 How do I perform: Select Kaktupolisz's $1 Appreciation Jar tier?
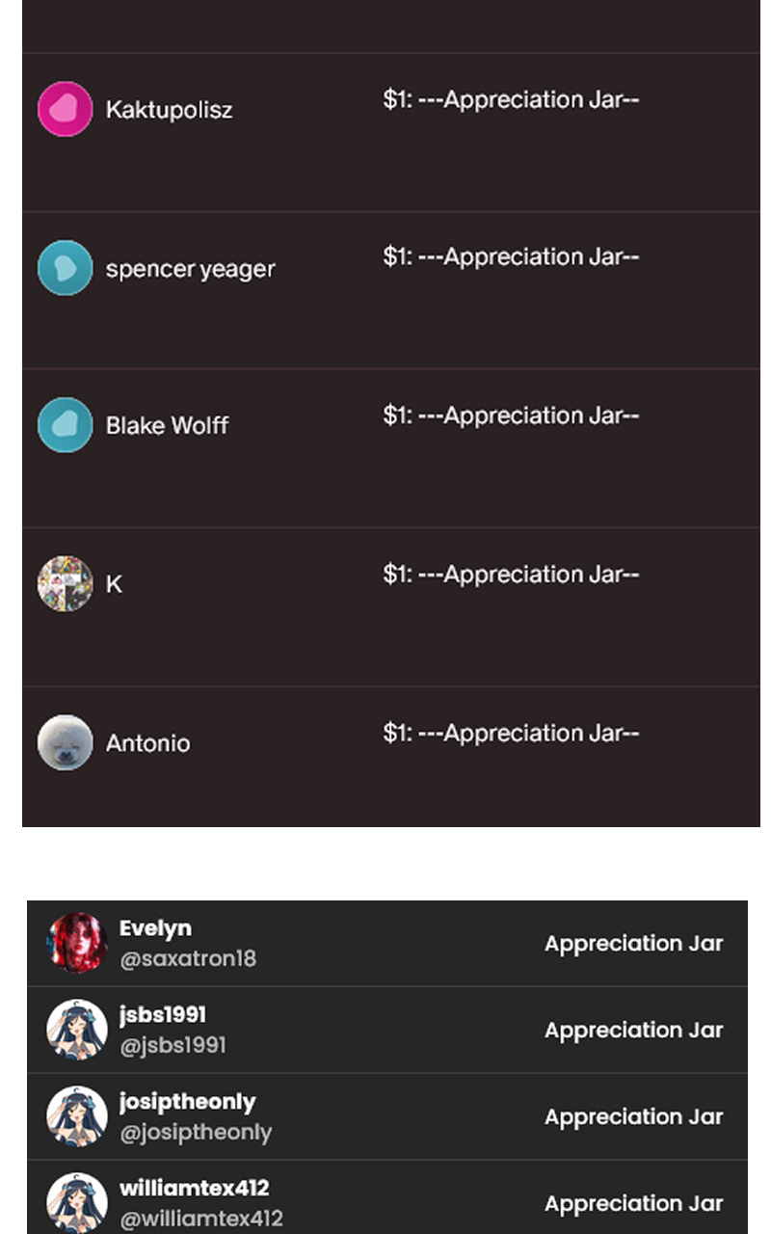point(511,100)
